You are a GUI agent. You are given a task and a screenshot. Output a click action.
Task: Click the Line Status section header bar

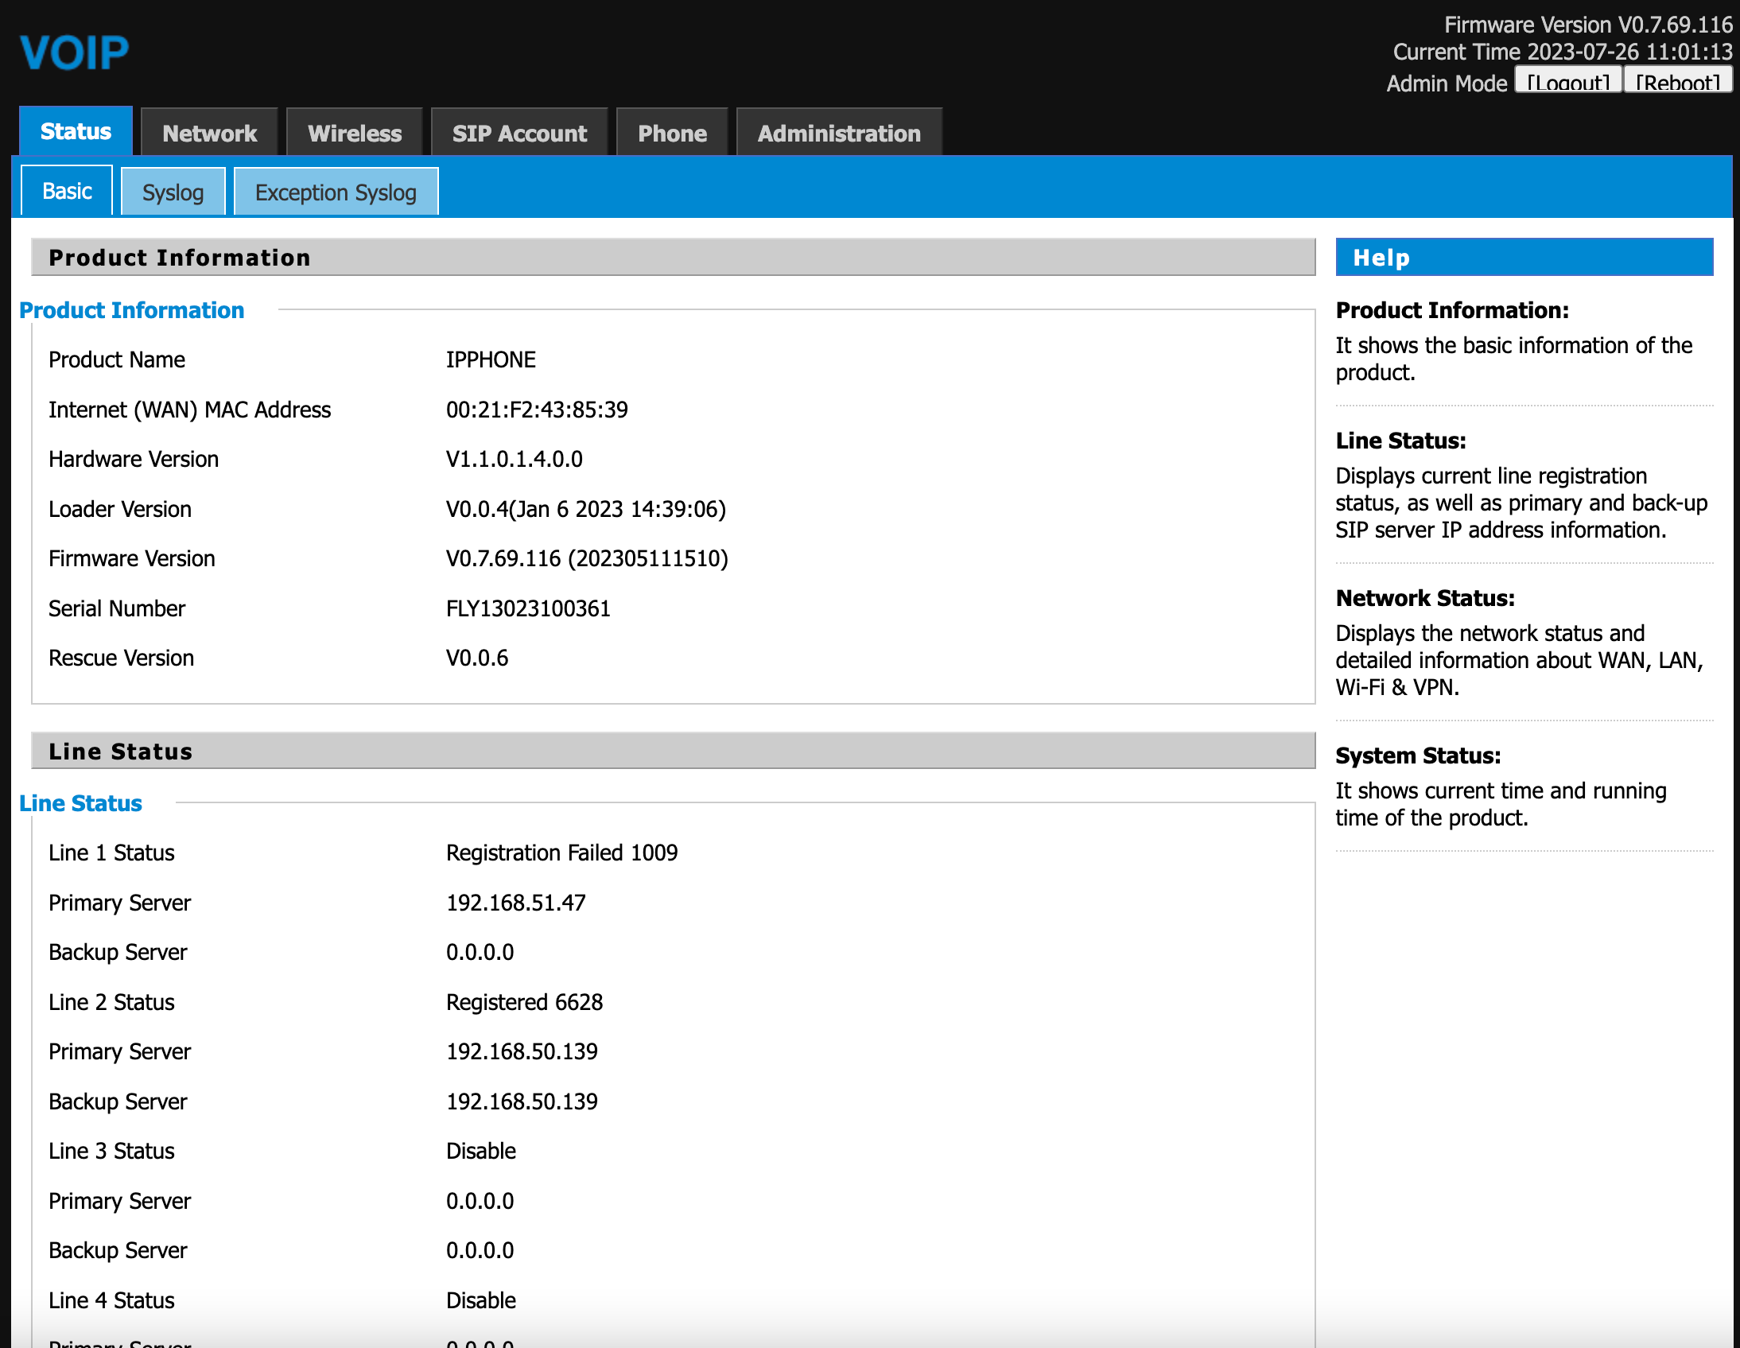click(673, 752)
